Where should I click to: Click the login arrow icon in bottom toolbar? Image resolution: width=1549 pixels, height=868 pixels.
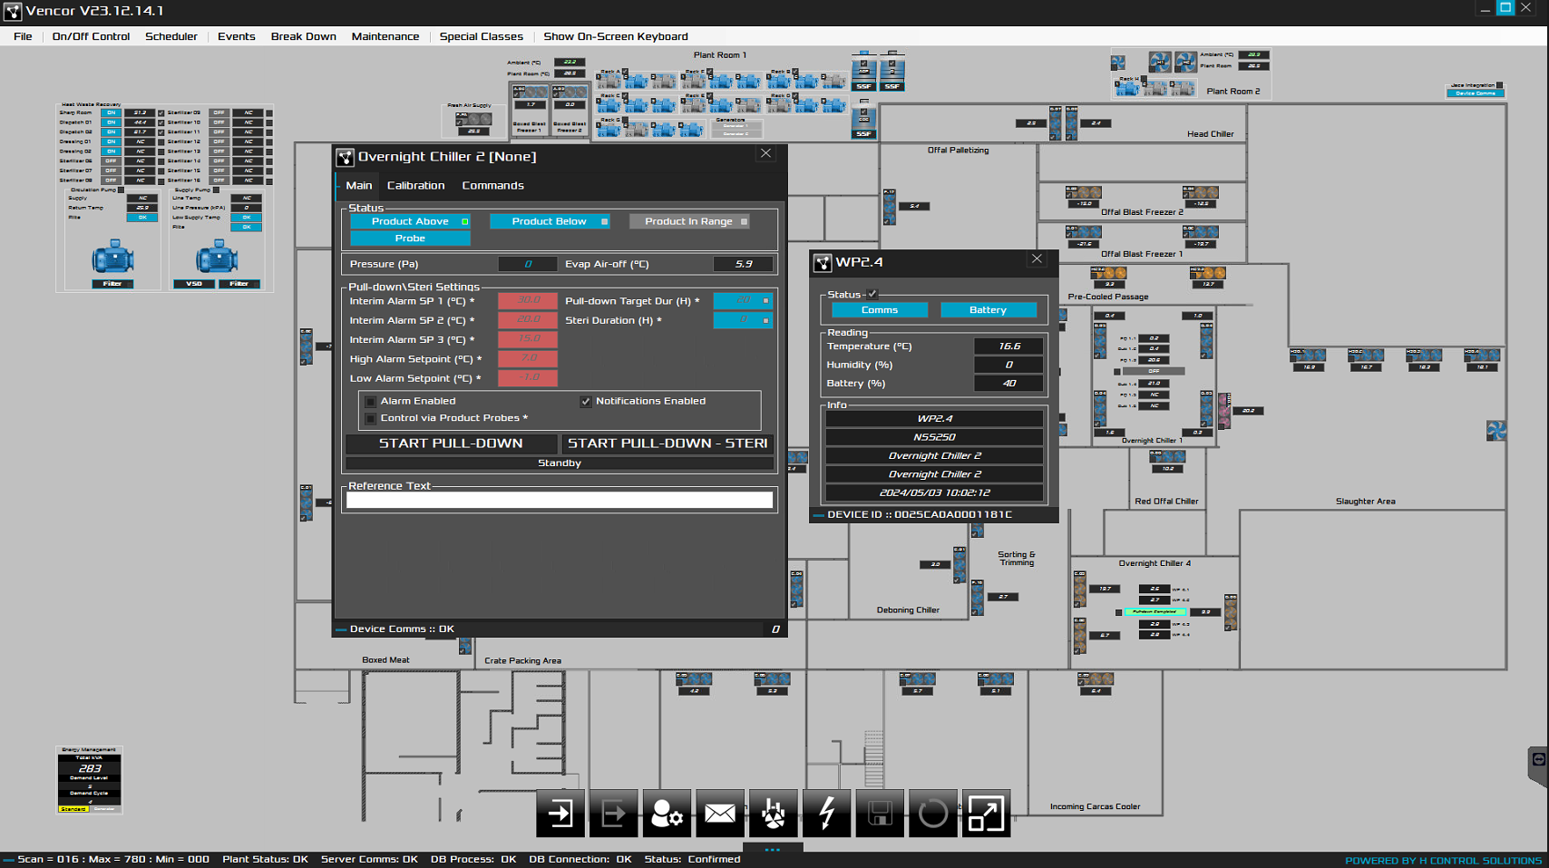coord(560,814)
